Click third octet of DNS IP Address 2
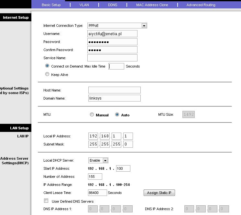 [x=213, y=209]
